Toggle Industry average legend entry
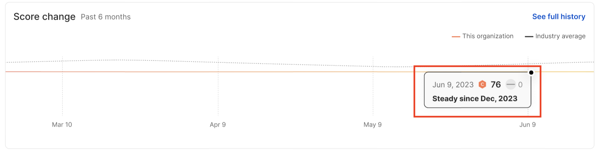The height and width of the screenshot is (156, 602). pos(555,36)
